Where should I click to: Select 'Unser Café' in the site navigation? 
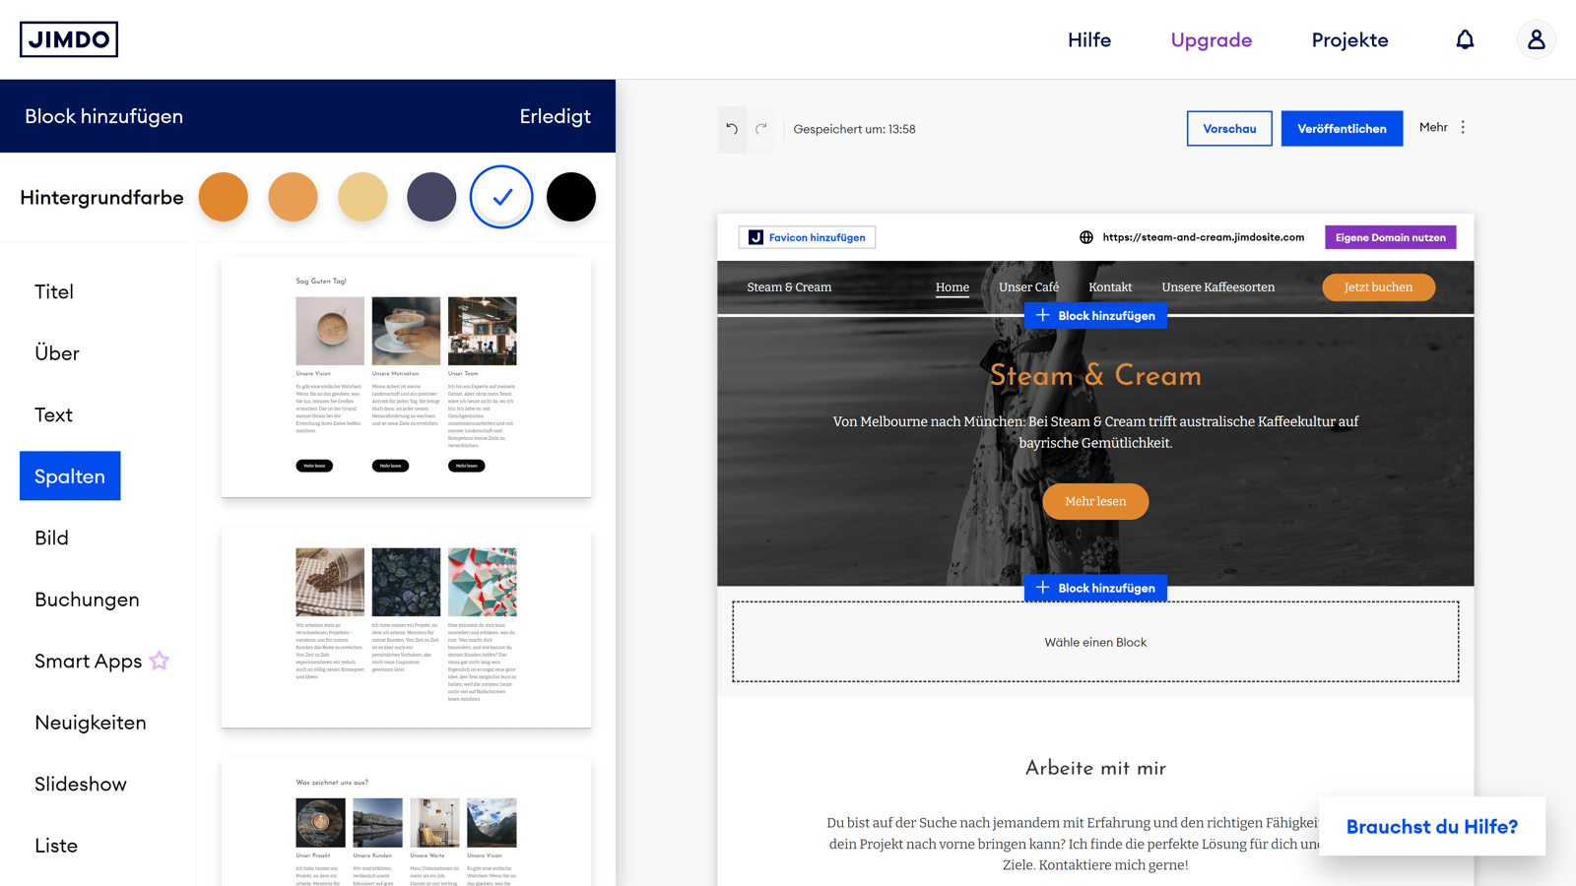point(1029,286)
